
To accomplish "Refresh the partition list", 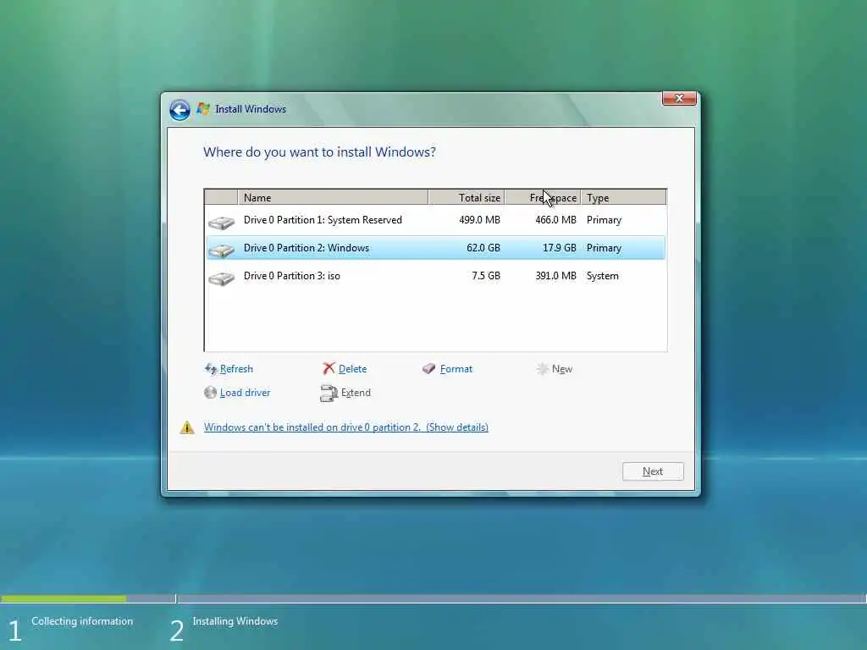I will 236,369.
